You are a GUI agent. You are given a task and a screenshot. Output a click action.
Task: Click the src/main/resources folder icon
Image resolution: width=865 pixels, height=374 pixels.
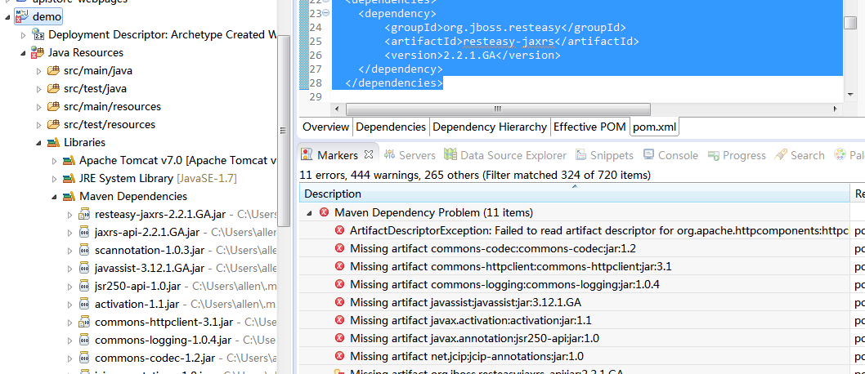[53, 106]
